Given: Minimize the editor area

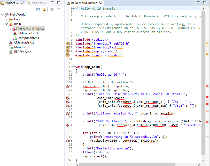Looking at the screenshot, I should (x=199, y=2).
